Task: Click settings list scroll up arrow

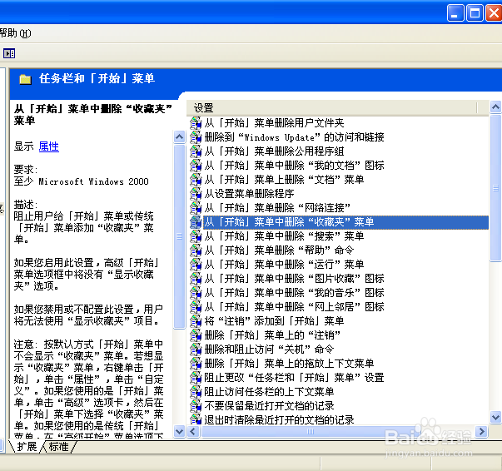Action: point(495,107)
